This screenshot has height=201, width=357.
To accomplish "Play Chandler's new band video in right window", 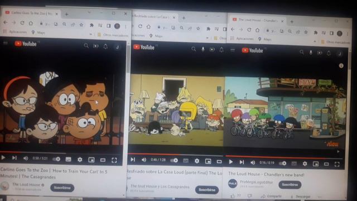I will [230, 162].
